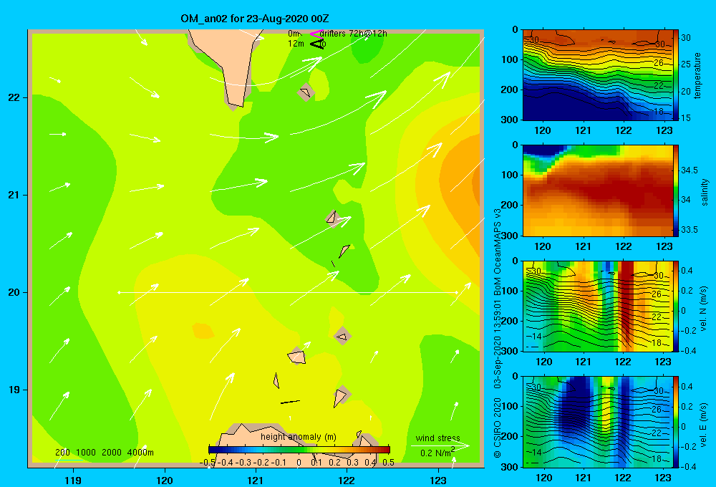716x487 pixels.
Task: Click the 34.5 tick on salinity scale
Action: 689,170
